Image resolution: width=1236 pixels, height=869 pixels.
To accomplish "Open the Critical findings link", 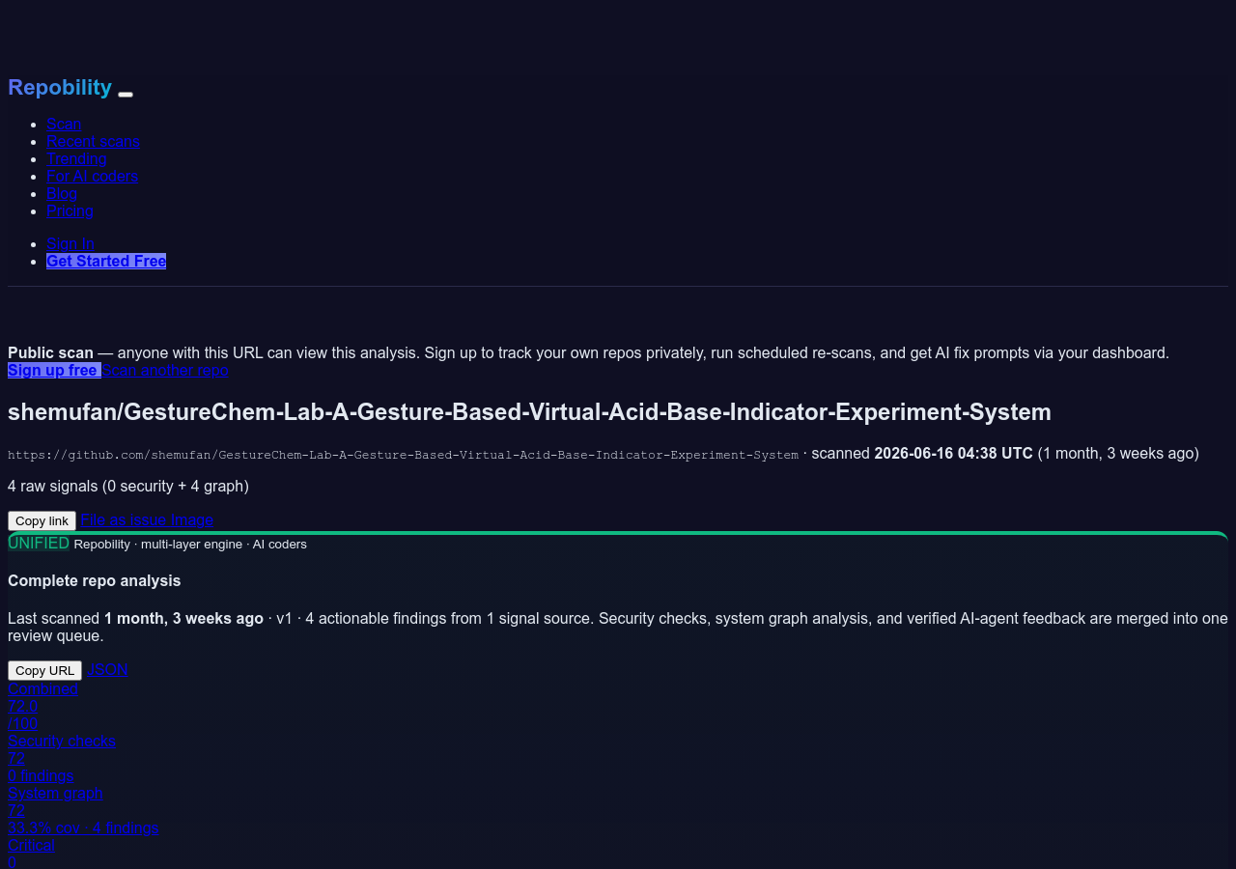I will click(x=31, y=845).
